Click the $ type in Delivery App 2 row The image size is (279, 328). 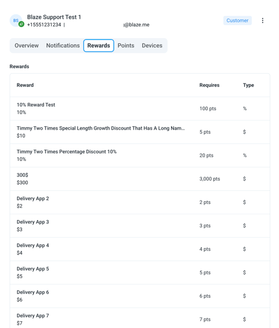(x=244, y=202)
